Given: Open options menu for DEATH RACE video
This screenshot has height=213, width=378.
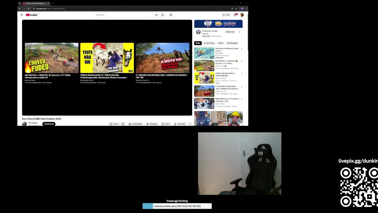Looking at the screenshot, I should coord(242,99).
